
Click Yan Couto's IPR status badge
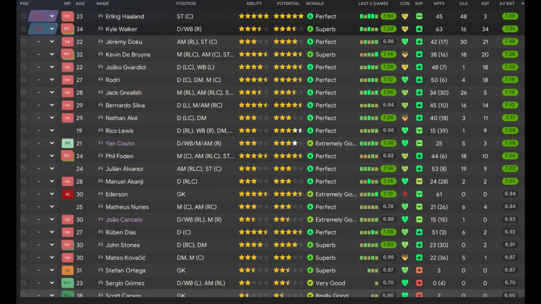(x=67, y=143)
